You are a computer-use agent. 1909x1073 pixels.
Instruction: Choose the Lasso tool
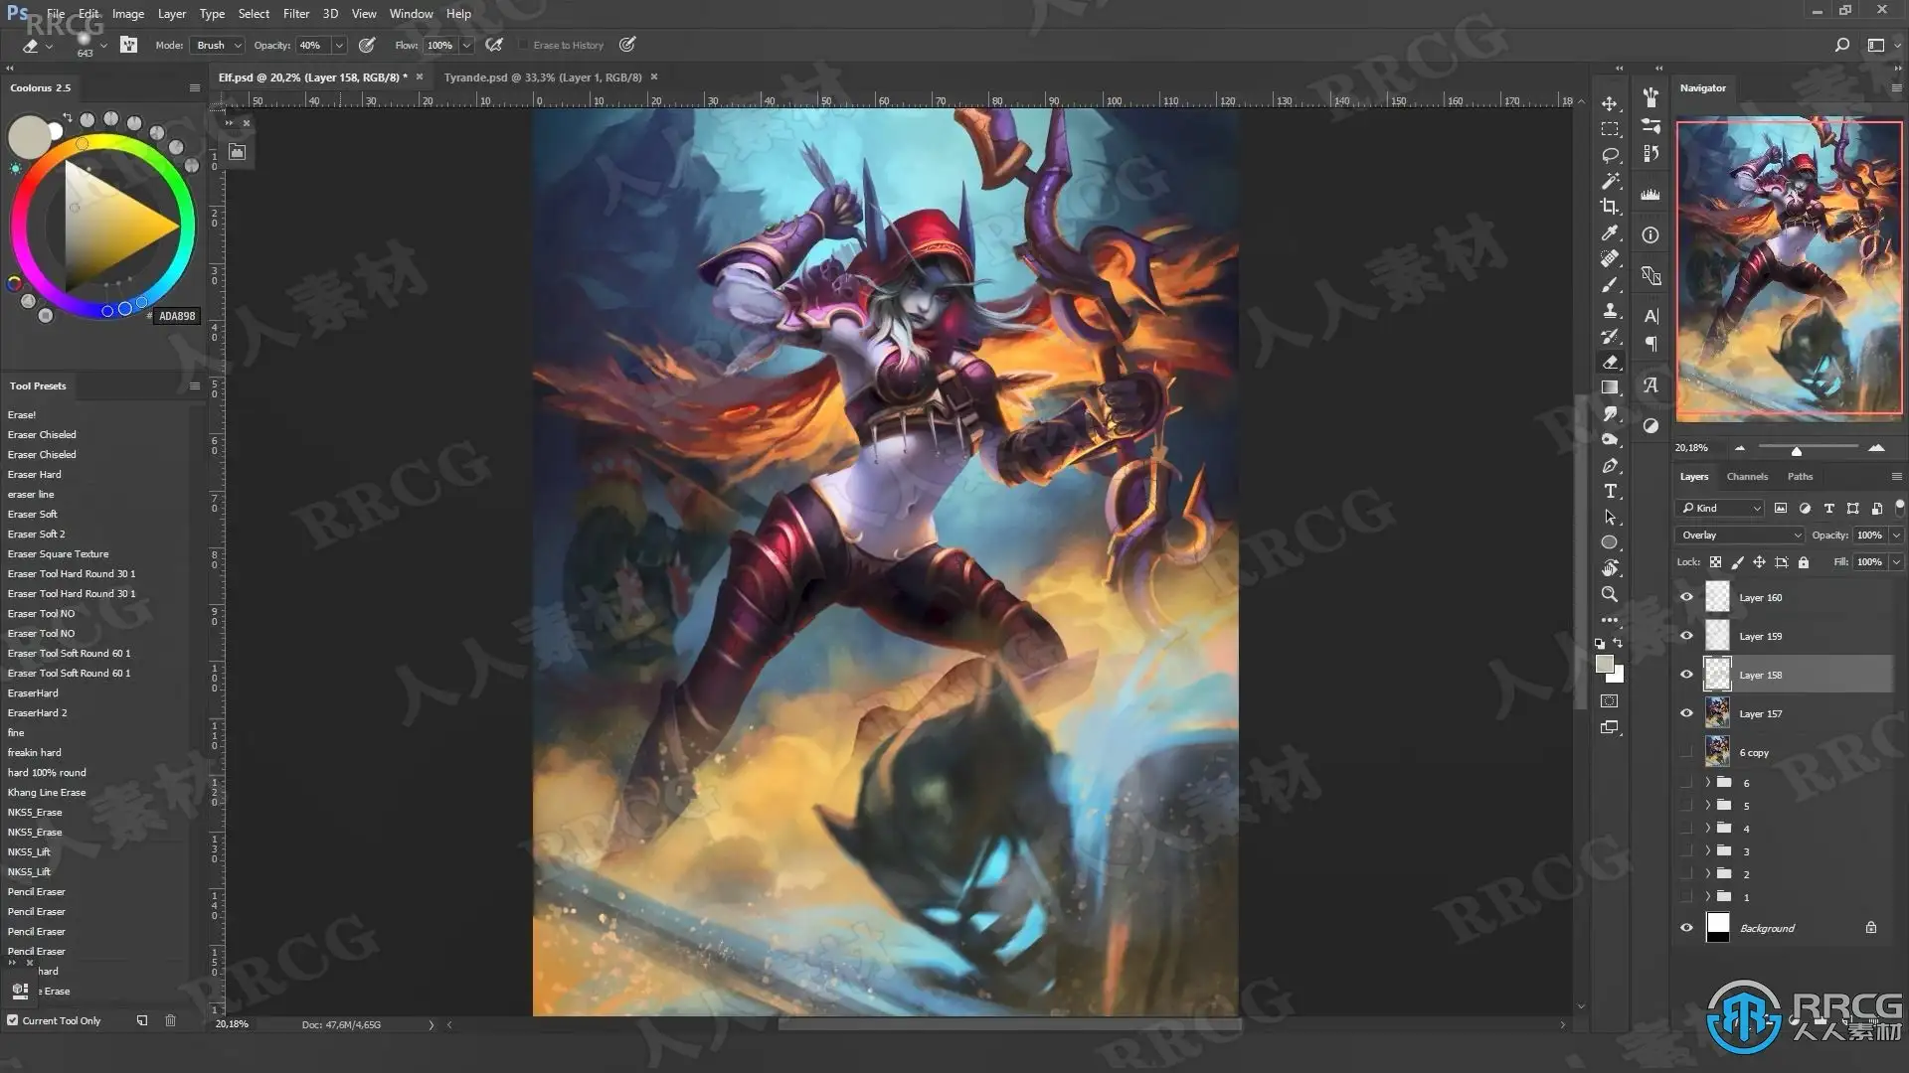point(1610,155)
